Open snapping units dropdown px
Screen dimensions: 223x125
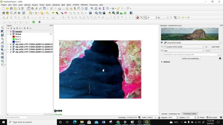(x=163, y=18)
